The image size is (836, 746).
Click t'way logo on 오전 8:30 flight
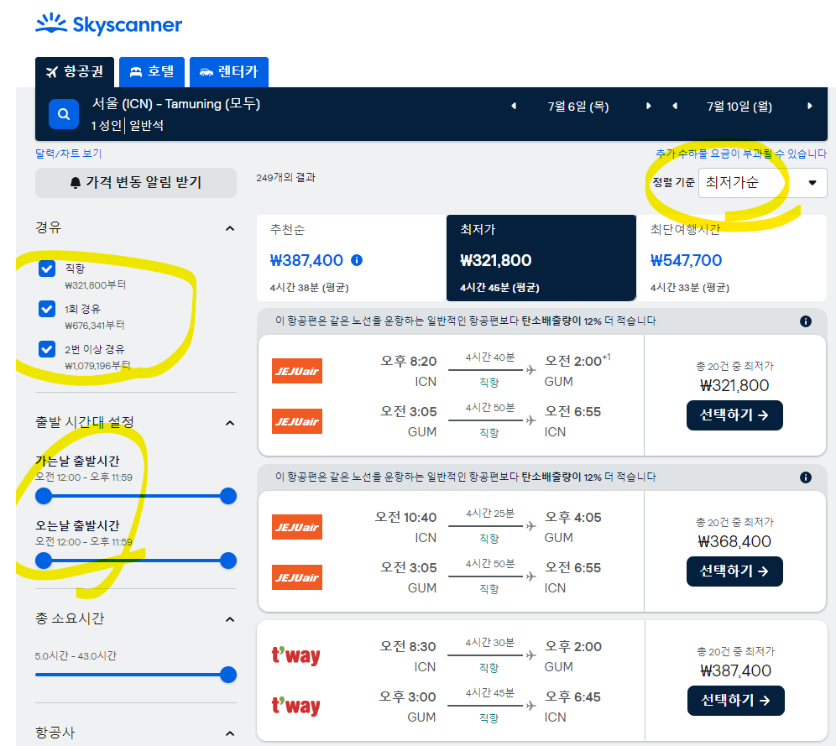coord(296,655)
